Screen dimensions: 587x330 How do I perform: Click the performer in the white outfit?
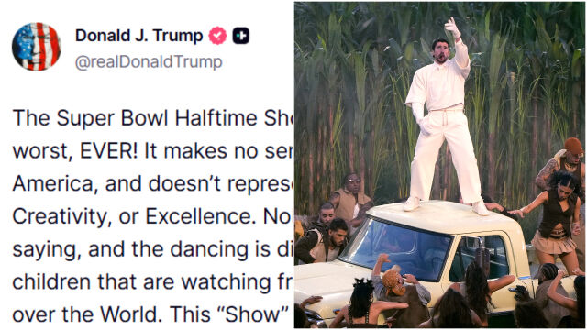pos(444,120)
